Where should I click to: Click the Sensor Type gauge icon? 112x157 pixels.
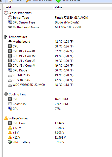[x=10, y=17]
